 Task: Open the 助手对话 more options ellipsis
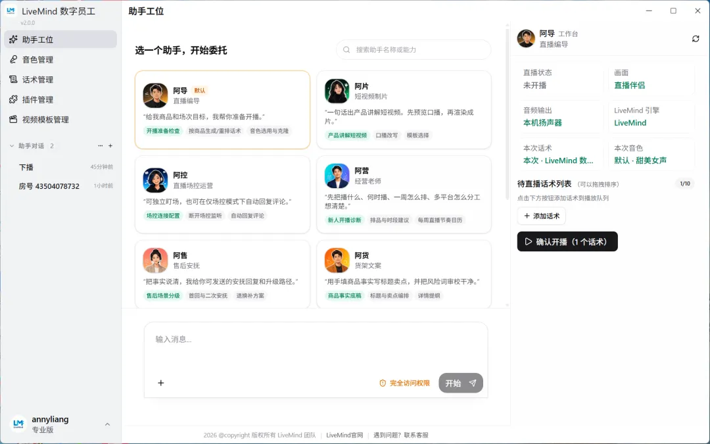coord(101,146)
